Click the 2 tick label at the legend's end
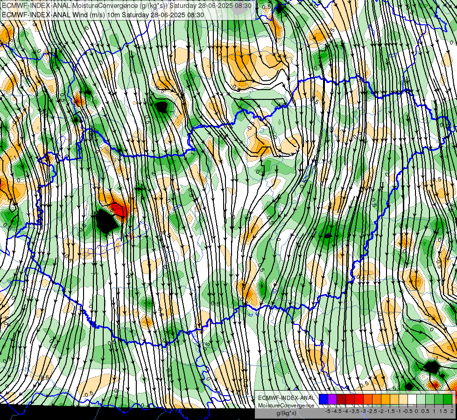The image size is (457, 420). [x=452, y=411]
